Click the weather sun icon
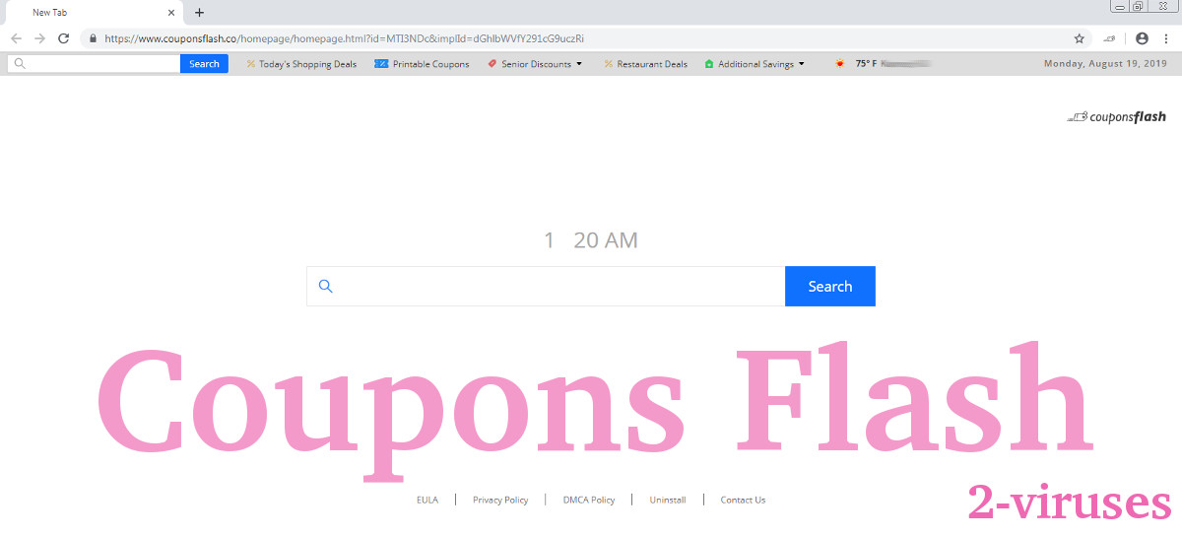Screen dimensions: 1182x537 click(840, 64)
